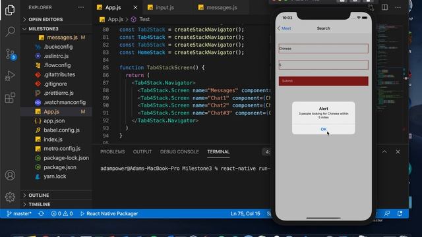Open .eslintrc.js in the file tree
Viewport: 422px width, 237px height.
(x=56, y=56)
